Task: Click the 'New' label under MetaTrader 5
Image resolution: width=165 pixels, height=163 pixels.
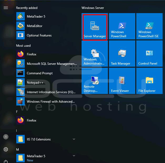Action: pos(30,160)
